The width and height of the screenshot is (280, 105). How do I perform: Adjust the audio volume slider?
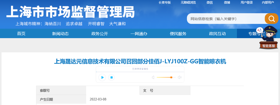(x=166, y=77)
